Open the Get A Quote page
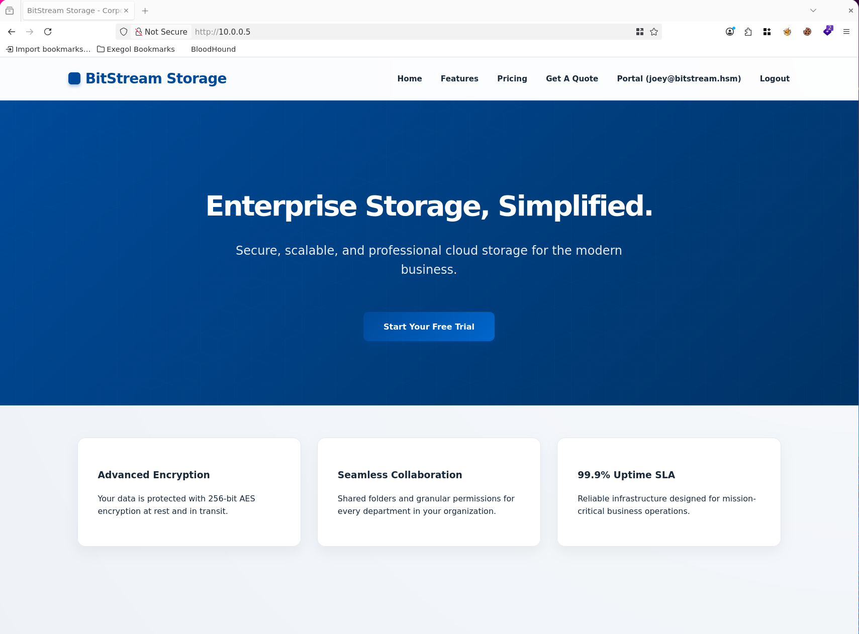859x634 pixels. 572,78
